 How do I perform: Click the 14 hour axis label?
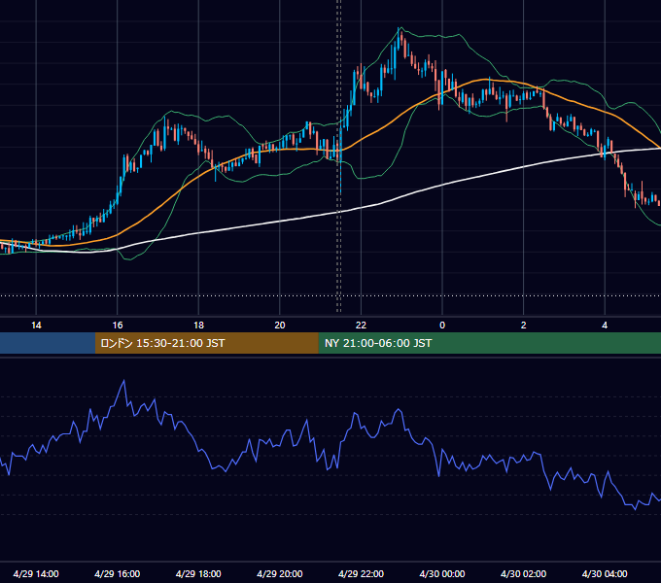pos(36,326)
